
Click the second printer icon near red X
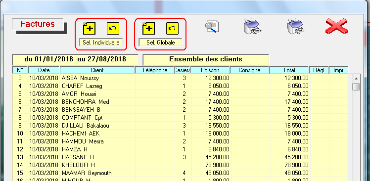pos(296,26)
